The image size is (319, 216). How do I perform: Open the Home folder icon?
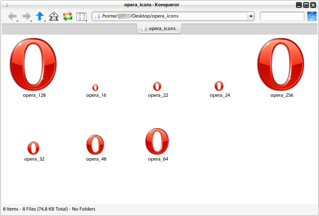pyautogui.click(x=54, y=16)
